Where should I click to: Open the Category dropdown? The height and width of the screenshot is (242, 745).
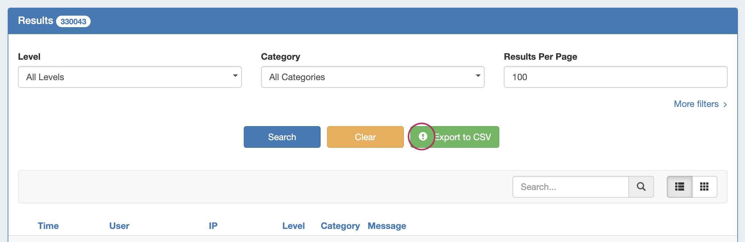click(x=372, y=77)
